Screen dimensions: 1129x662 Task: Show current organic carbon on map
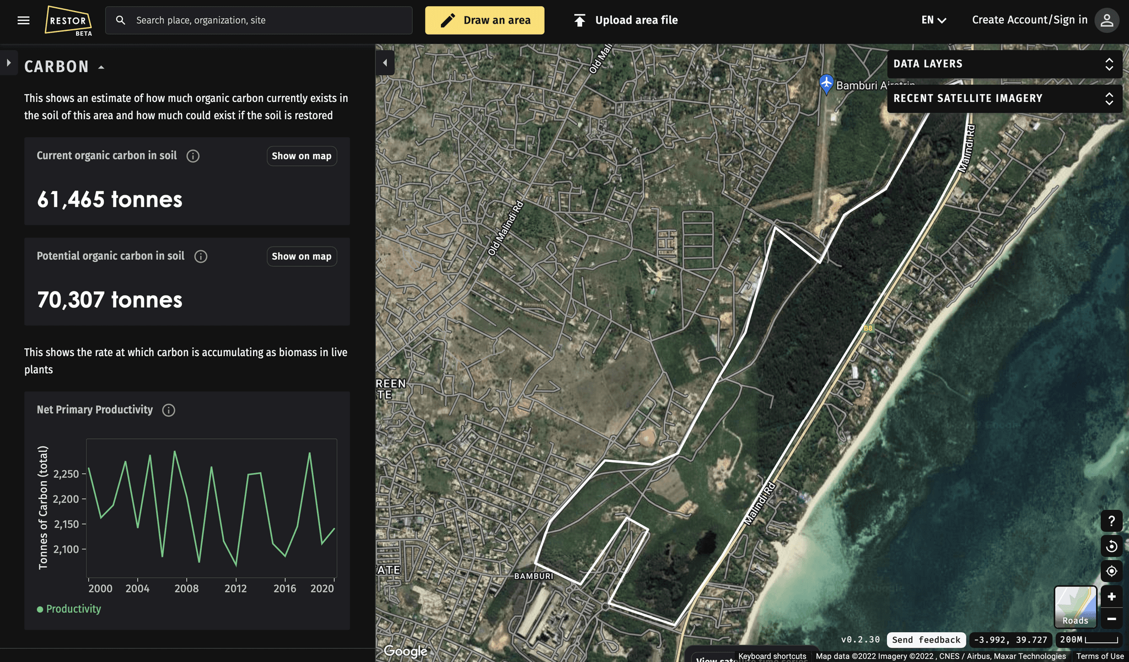point(302,156)
